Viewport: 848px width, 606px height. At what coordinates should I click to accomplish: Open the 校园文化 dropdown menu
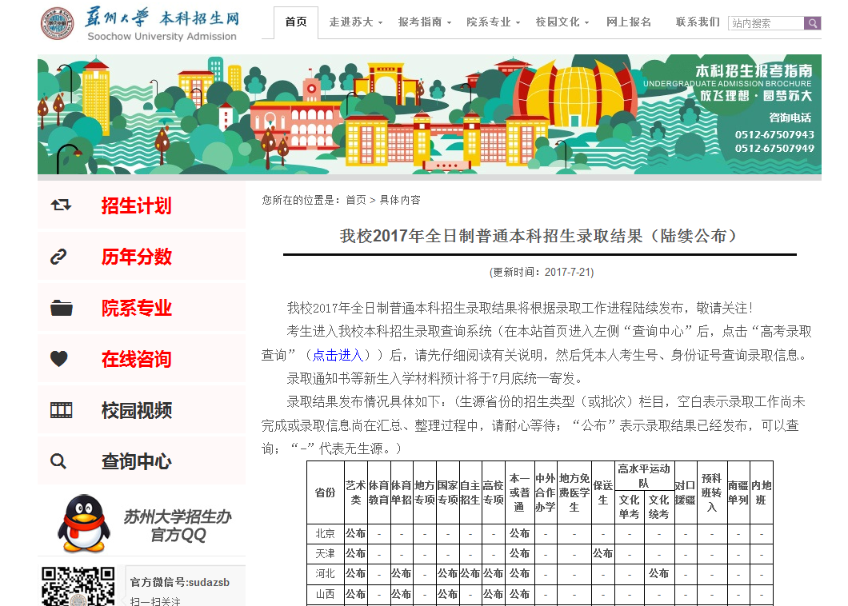coord(562,22)
